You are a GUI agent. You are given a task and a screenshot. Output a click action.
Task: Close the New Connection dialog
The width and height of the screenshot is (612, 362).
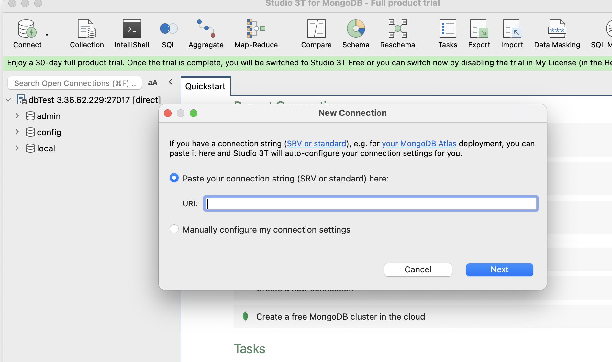tap(168, 113)
